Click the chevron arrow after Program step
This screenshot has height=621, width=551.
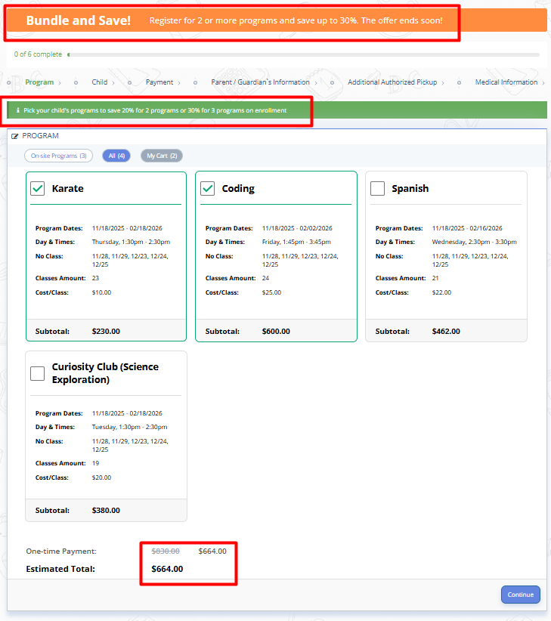(x=59, y=82)
